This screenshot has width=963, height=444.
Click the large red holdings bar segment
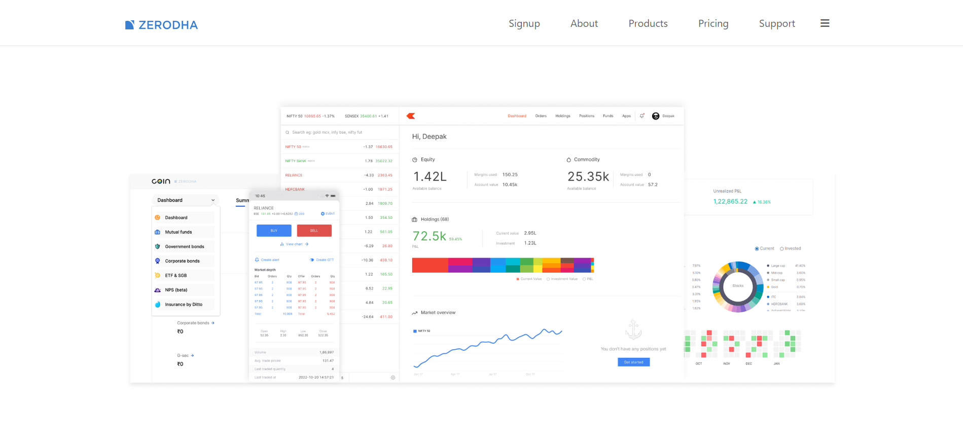click(430, 265)
